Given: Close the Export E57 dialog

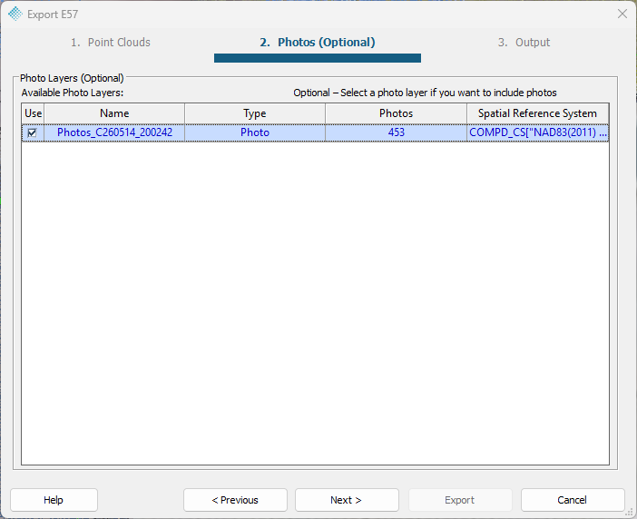Looking at the screenshot, I should (x=622, y=14).
